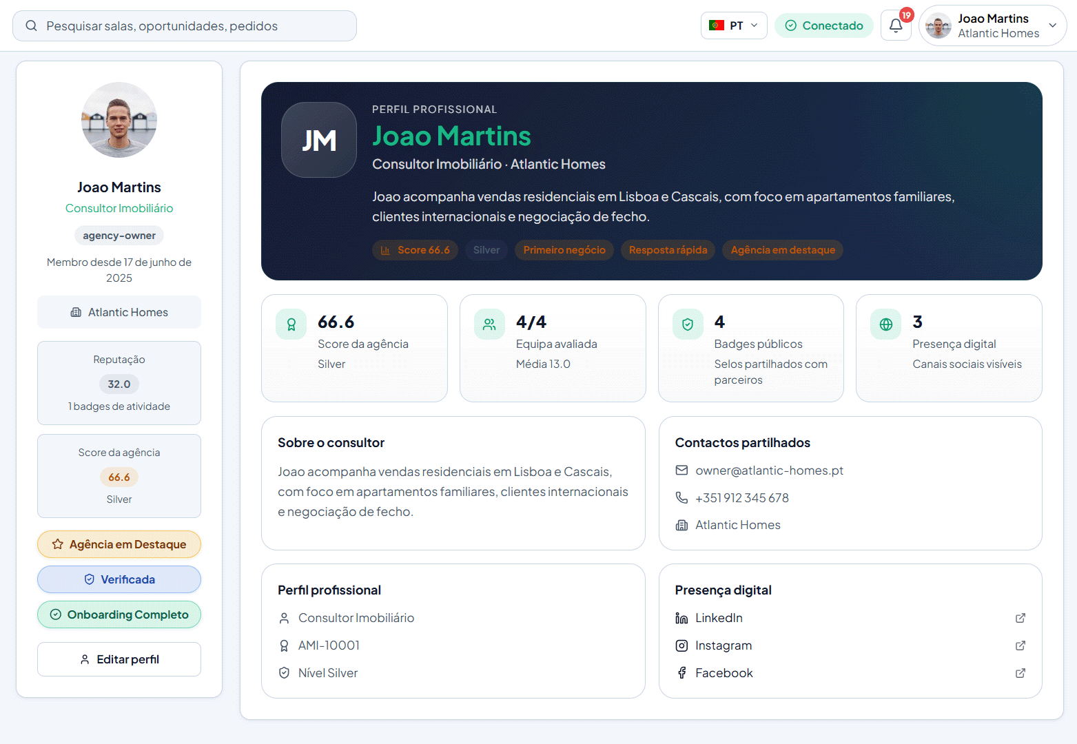Click the agency-owner role chip
This screenshot has width=1077, height=744.
tap(119, 236)
